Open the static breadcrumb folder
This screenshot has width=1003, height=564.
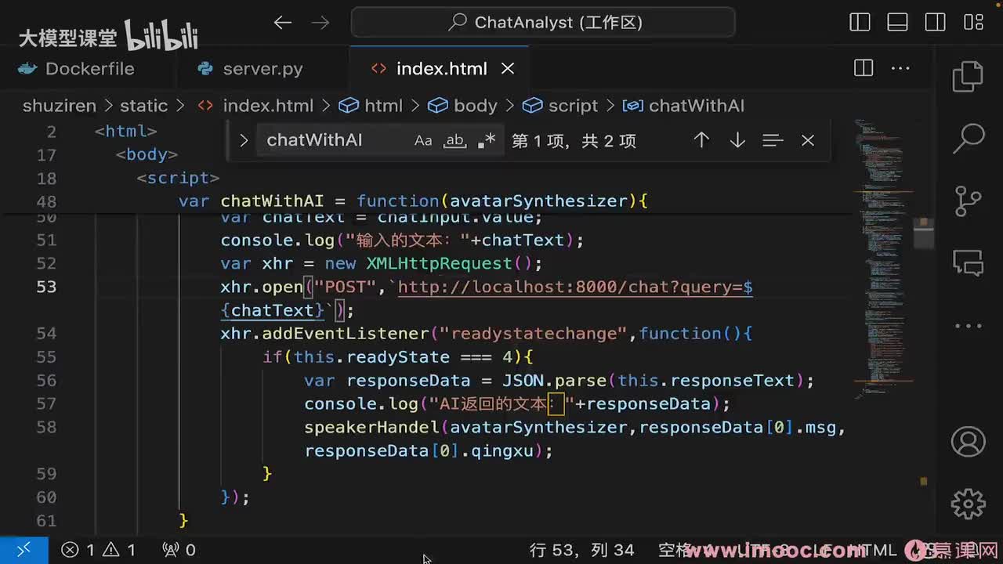pos(143,106)
